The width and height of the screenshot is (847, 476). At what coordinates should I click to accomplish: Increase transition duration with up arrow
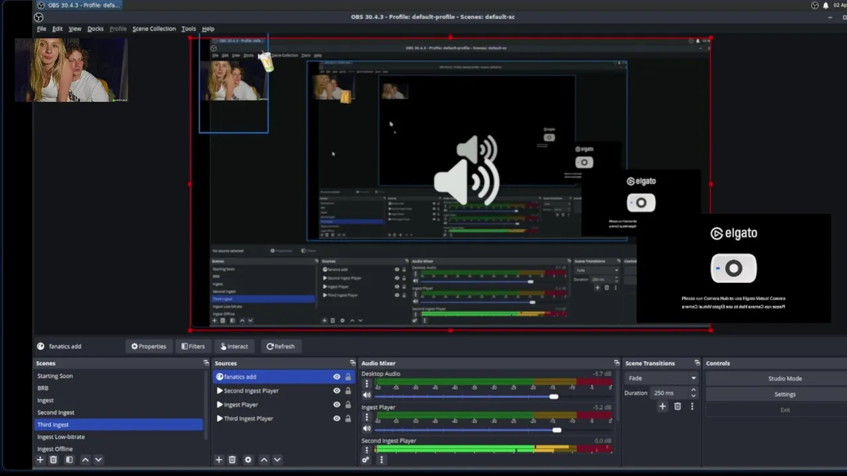[x=693, y=390]
